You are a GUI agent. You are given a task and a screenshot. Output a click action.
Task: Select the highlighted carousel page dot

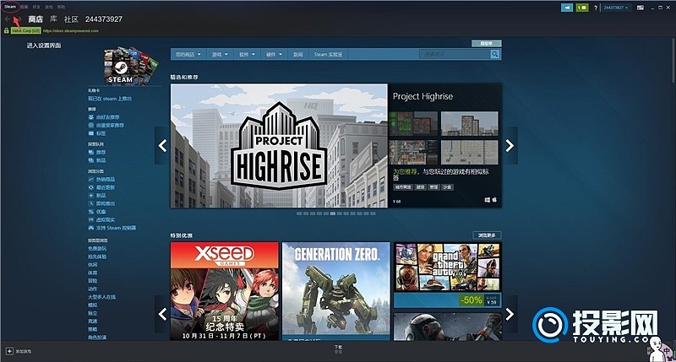click(333, 213)
